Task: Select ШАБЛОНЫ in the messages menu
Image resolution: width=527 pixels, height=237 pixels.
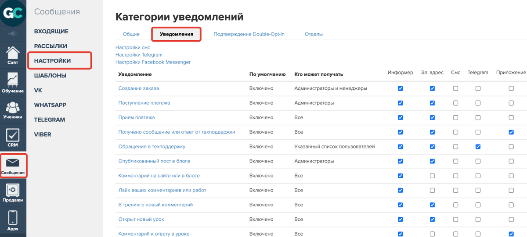Action: click(50, 75)
